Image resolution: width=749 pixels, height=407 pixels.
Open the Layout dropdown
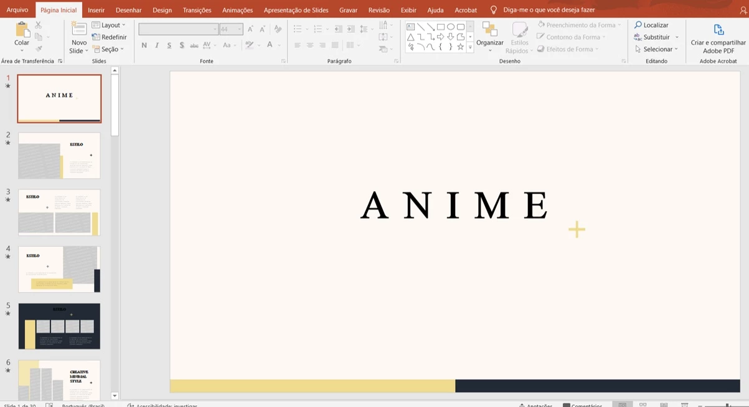click(109, 25)
